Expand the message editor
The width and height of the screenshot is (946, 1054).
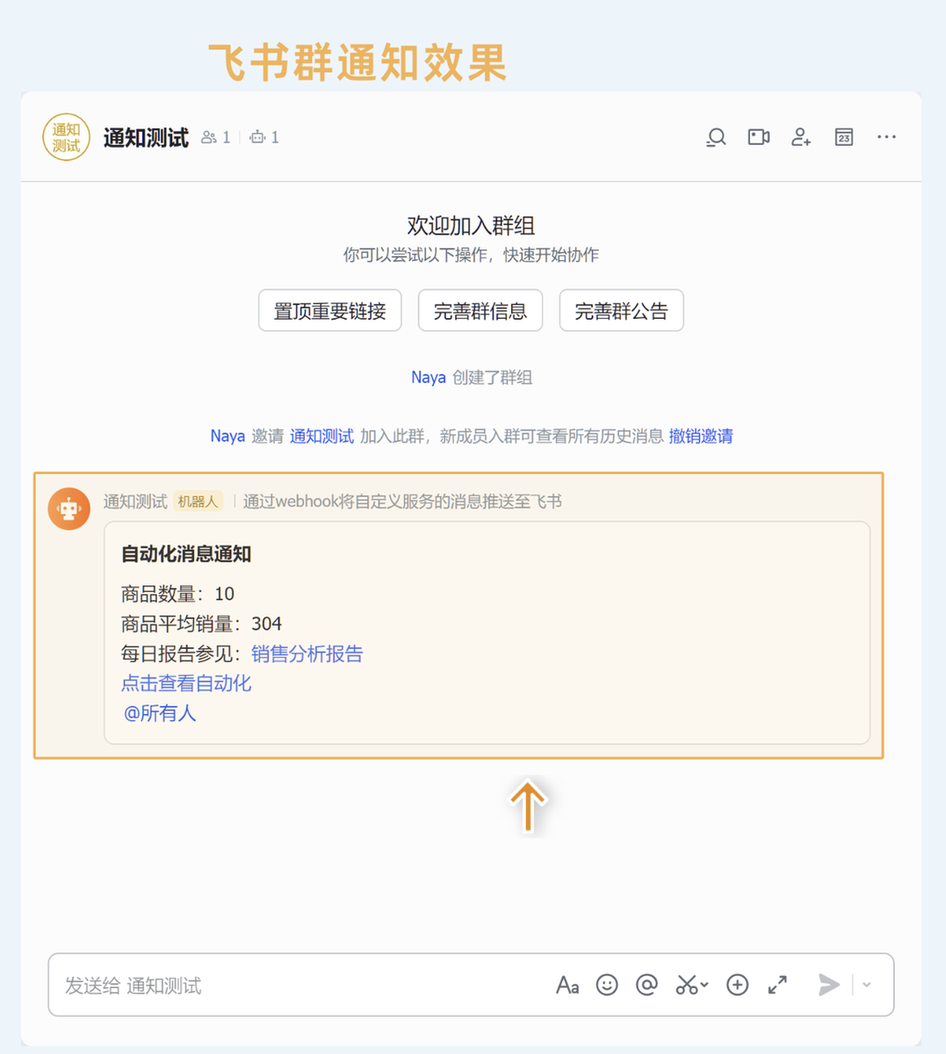(x=777, y=985)
